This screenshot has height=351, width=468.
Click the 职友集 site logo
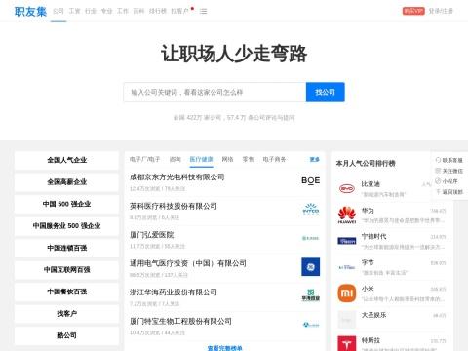(30, 12)
